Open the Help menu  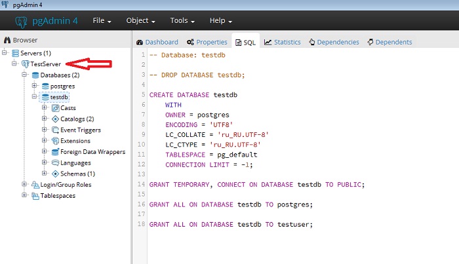click(221, 20)
